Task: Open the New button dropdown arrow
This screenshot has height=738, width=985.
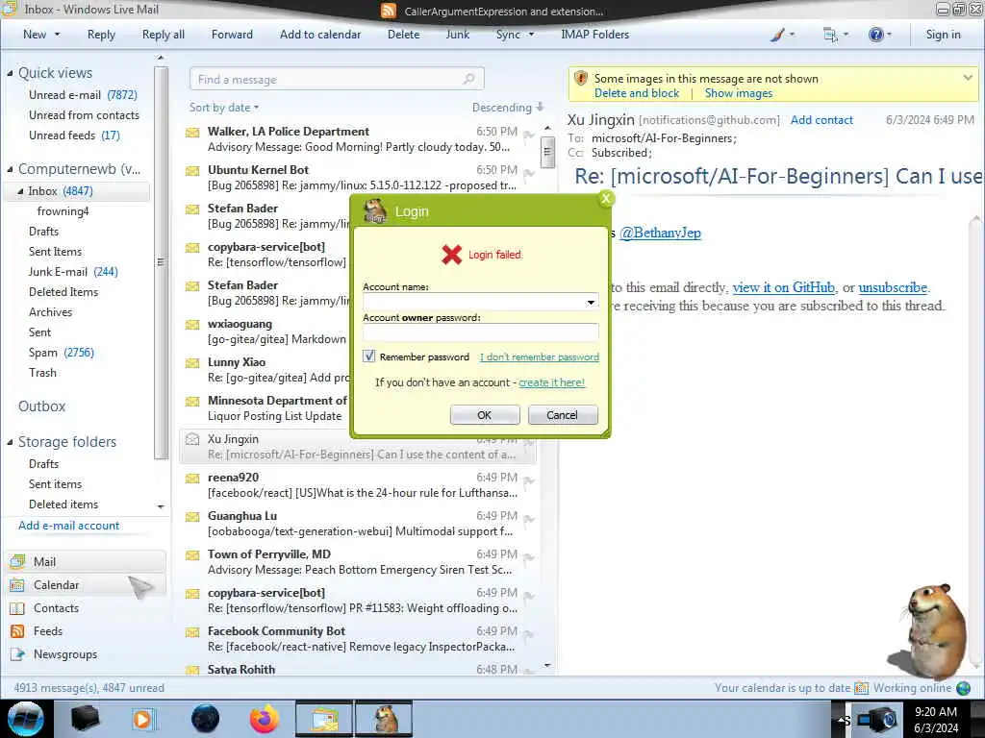Action: click(57, 35)
